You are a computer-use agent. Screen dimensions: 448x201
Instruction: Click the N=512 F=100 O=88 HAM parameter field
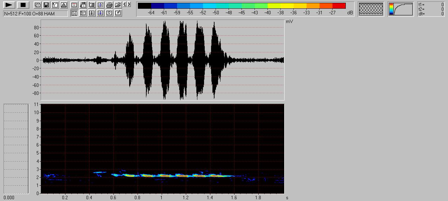[35, 14]
